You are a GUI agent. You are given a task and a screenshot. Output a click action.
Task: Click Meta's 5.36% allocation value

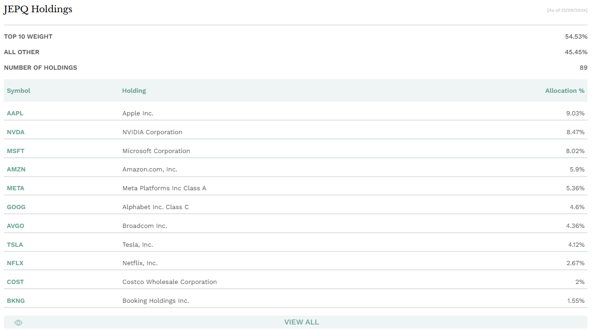(575, 188)
